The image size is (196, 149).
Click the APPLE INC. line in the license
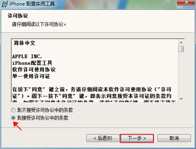point(27,57)
